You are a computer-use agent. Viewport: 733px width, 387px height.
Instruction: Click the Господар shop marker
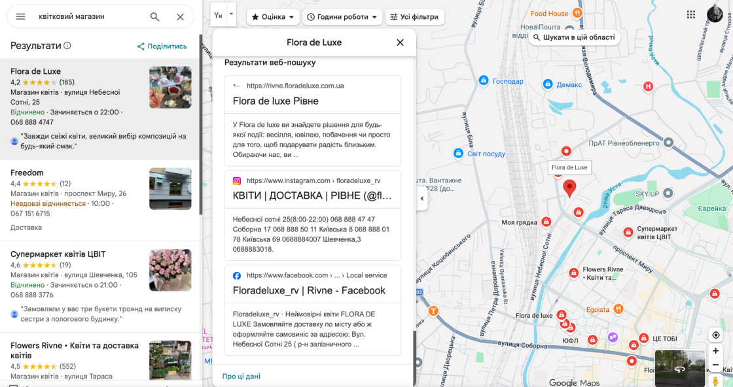[x=484, y=80]
